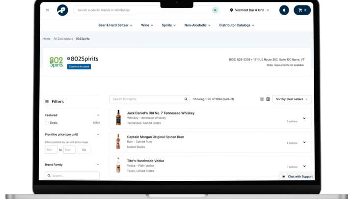The width and height of the screenshot is (353, 199).
Task: Switch to list view icon
Action: pos(268,99)
